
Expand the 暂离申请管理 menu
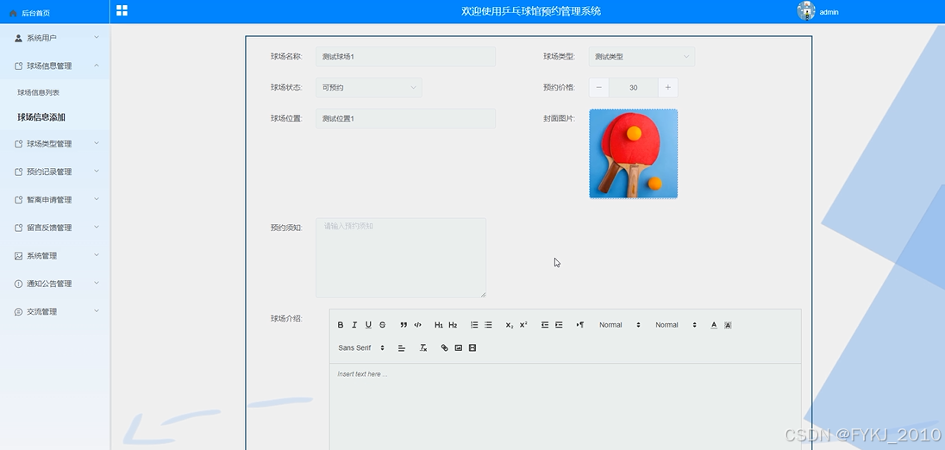click(x=55, y=199)
